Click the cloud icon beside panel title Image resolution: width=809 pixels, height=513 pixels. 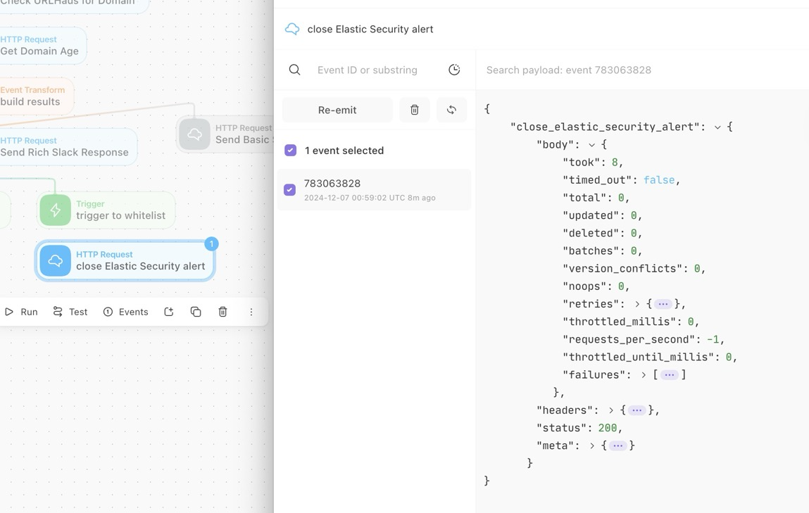point(292,29)
